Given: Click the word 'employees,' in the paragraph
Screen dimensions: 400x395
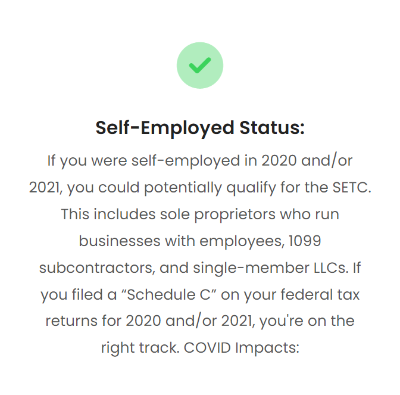Looking at the screenshot, I should coord(242,241).
